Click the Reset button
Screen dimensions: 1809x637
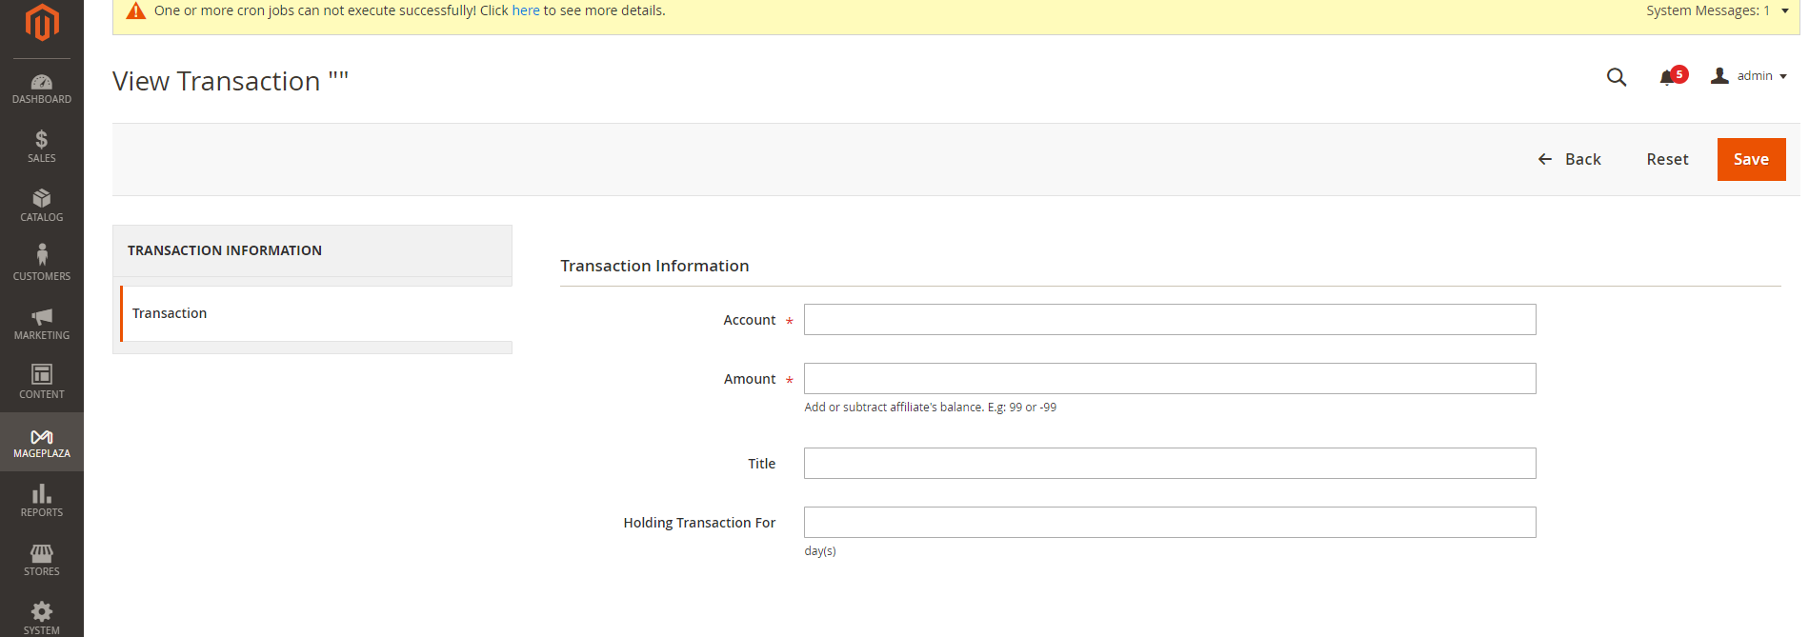click(1667, 159)
